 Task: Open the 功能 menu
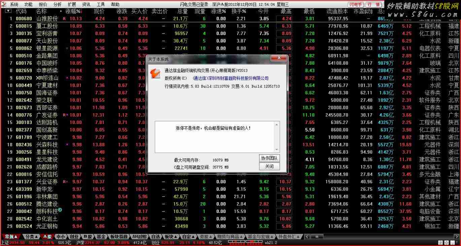[x=29, y=4]
